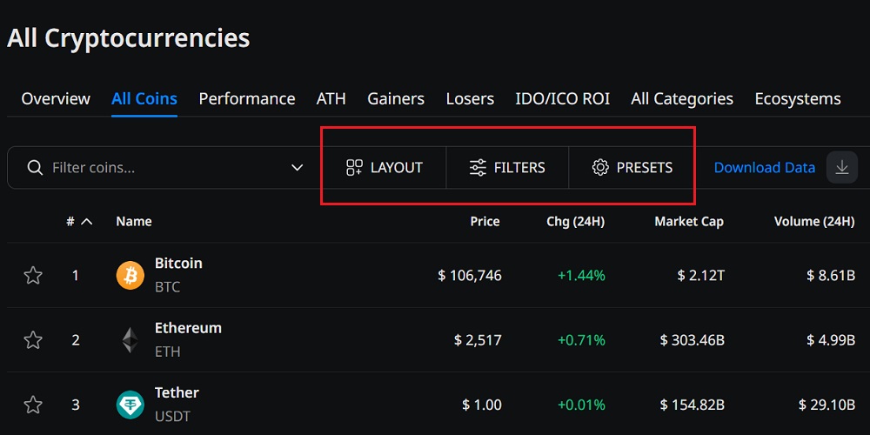Add Ethereum to favorites with star

coord(33,340)
